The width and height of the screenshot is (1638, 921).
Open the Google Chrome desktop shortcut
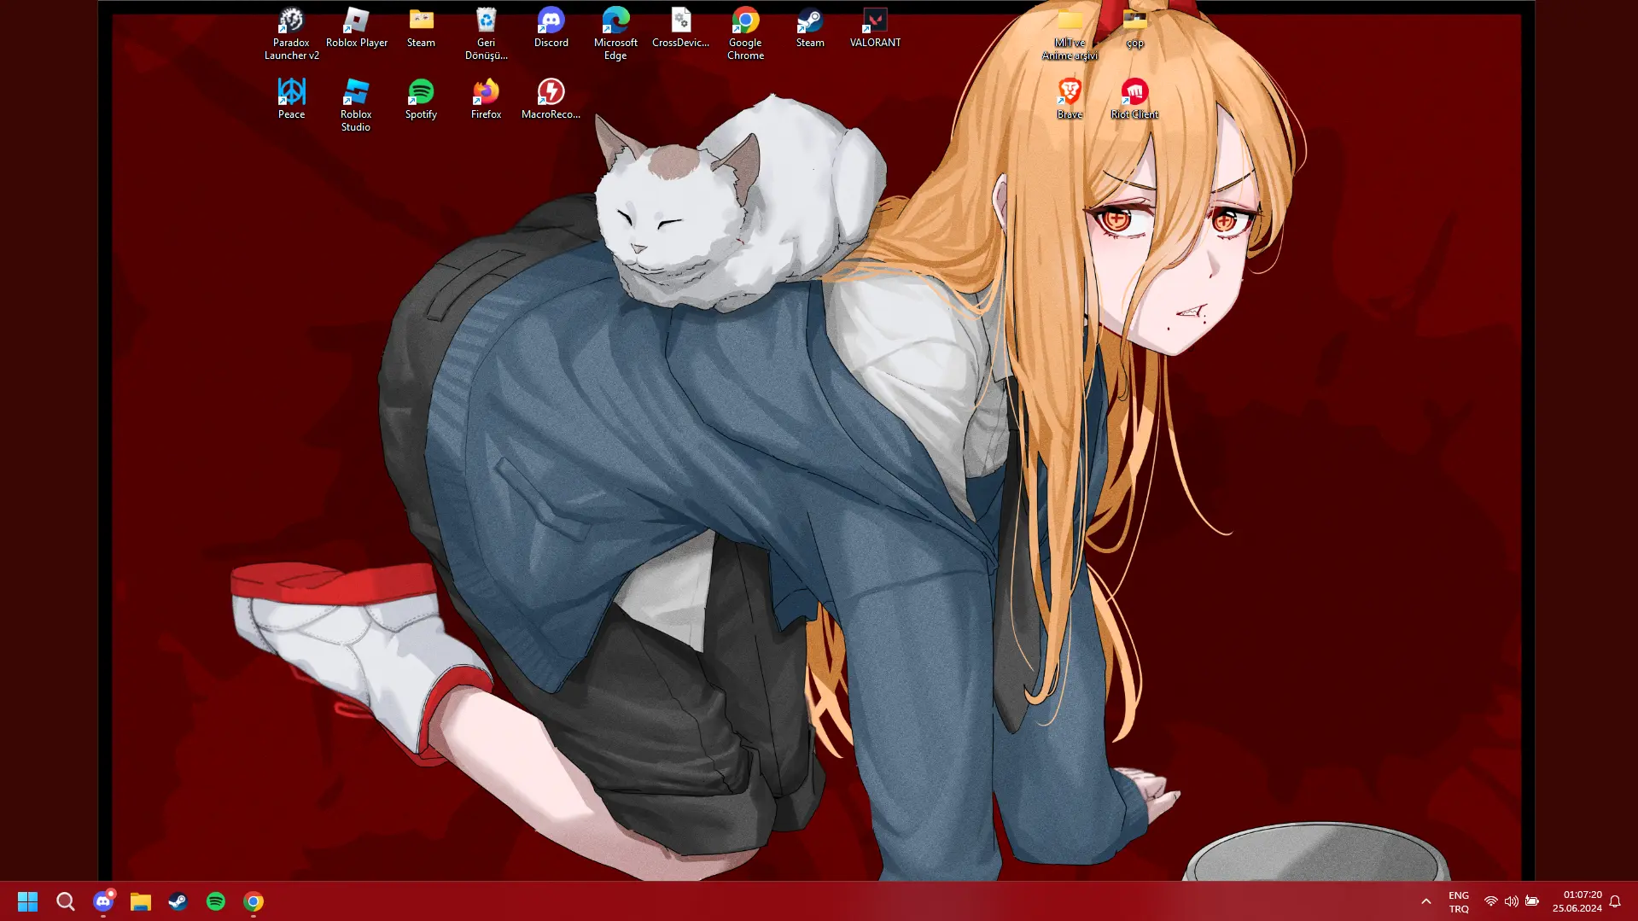click(745, 34)
